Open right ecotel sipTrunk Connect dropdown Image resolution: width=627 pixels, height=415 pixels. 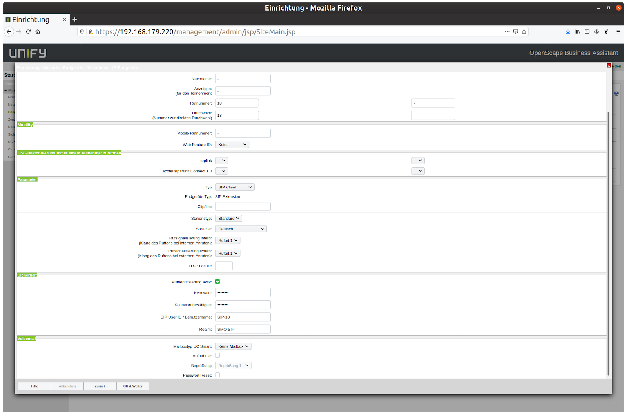[x=418, y=171]
